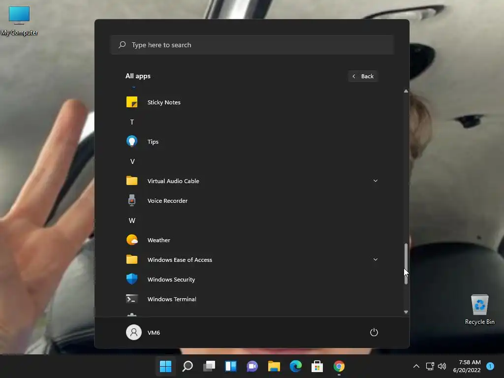Click the VM6 user account avatar
This screenshot has width=504, height=378.
(x=134, y=332)
